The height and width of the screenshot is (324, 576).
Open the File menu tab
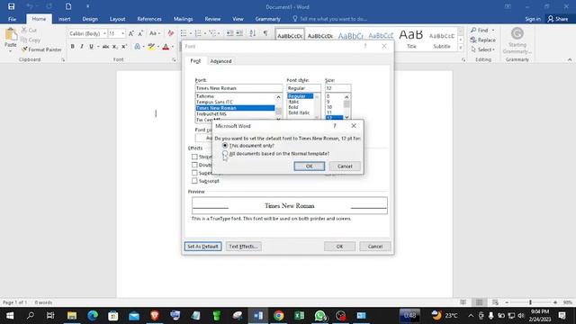click(x=12, y=19)
